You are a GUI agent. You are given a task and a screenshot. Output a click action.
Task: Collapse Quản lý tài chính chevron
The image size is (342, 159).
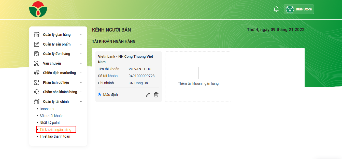point(81,102)
